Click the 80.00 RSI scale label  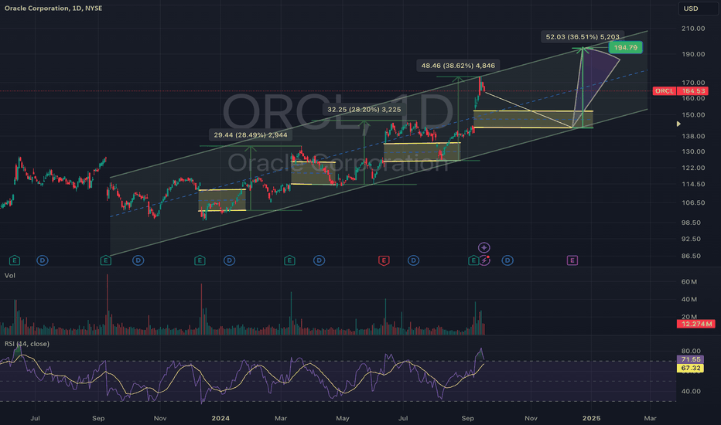pos(691,351)
